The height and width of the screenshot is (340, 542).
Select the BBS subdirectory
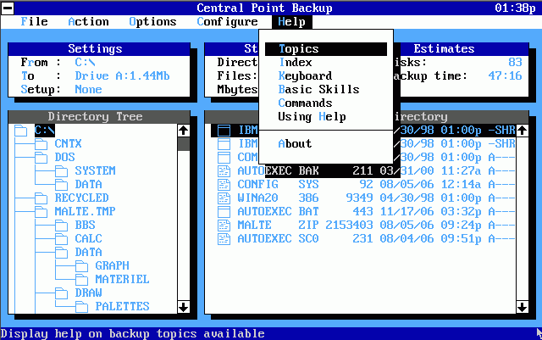pos(85,225)
